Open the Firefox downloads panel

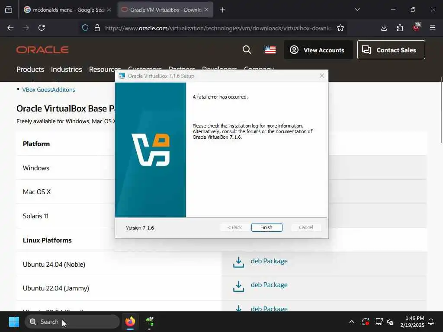[384, 28]
